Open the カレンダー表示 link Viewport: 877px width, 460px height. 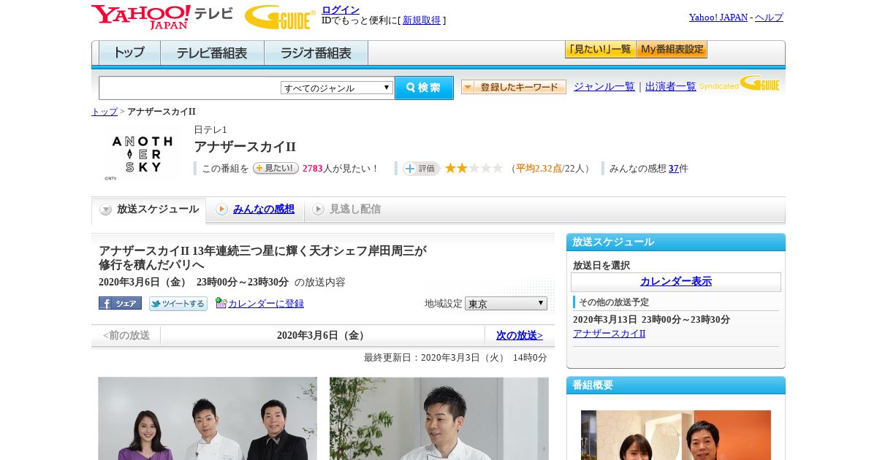point(676,282)
